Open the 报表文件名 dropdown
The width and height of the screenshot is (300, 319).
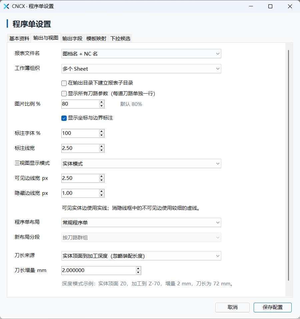(141, 54)
